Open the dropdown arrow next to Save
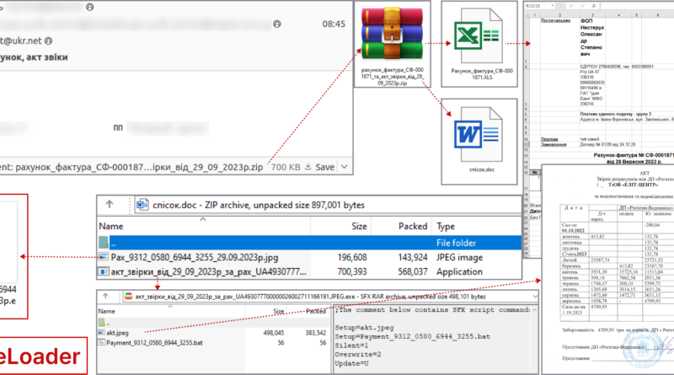The height and width of the screenshot is (375, 674). (x=345, y=166)
